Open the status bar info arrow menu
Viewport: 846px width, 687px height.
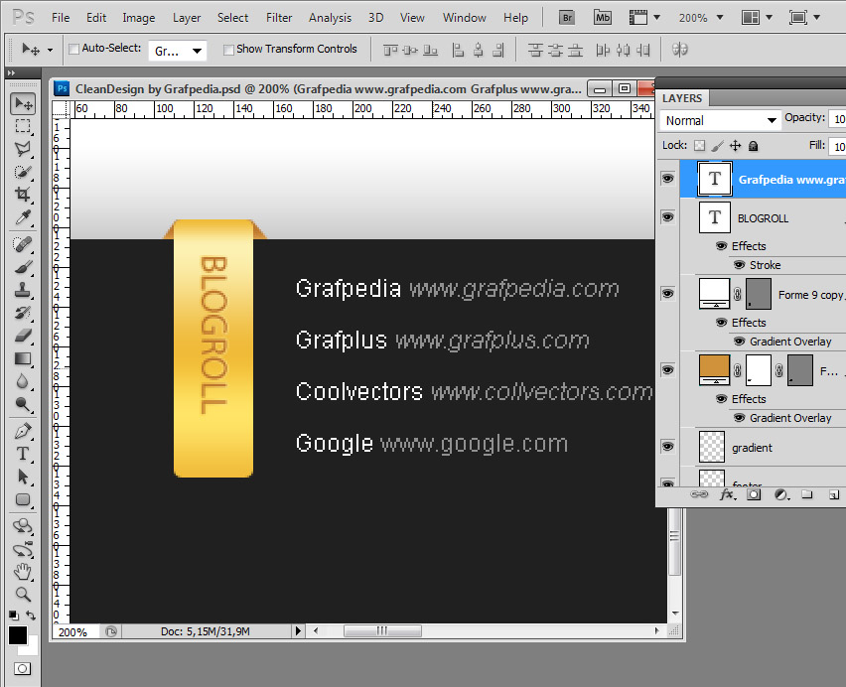click(298, 630)
